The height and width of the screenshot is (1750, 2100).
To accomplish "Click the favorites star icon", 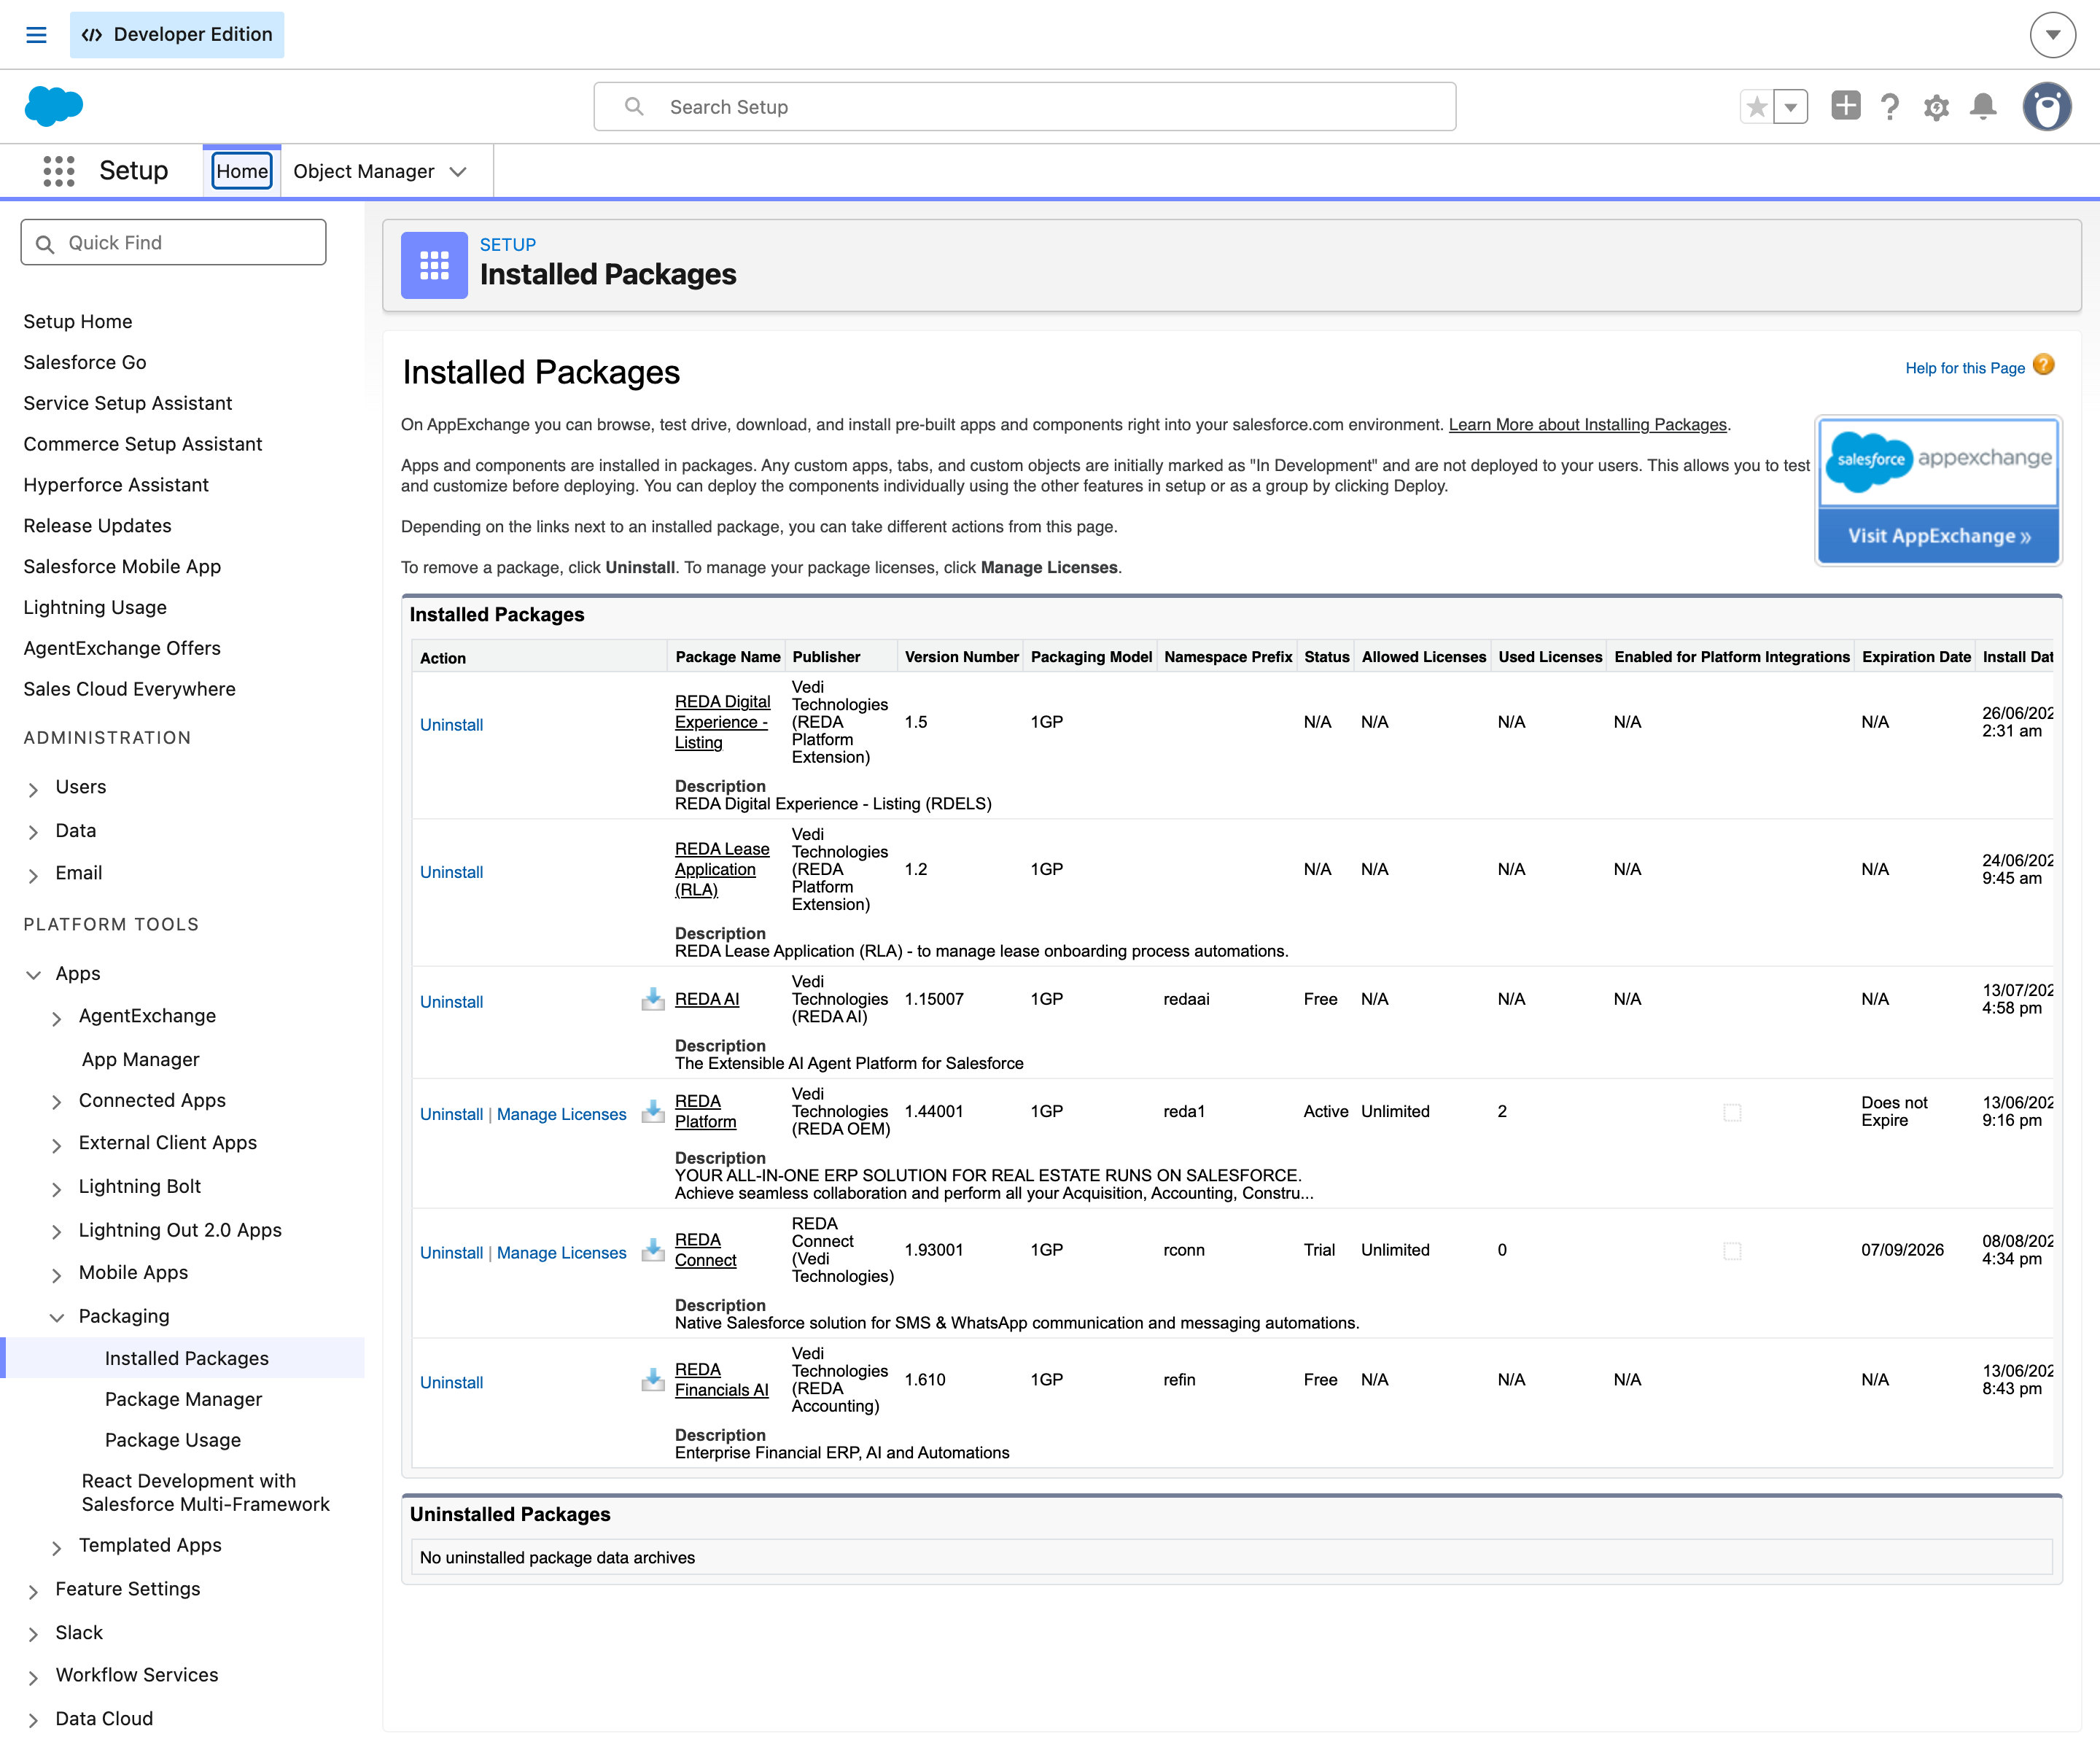I will (1756, 106).
